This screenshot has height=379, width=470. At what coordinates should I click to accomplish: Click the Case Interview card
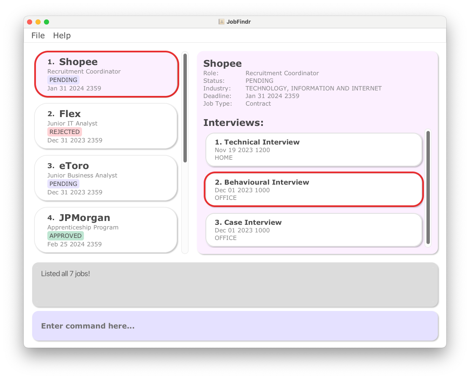314,230
